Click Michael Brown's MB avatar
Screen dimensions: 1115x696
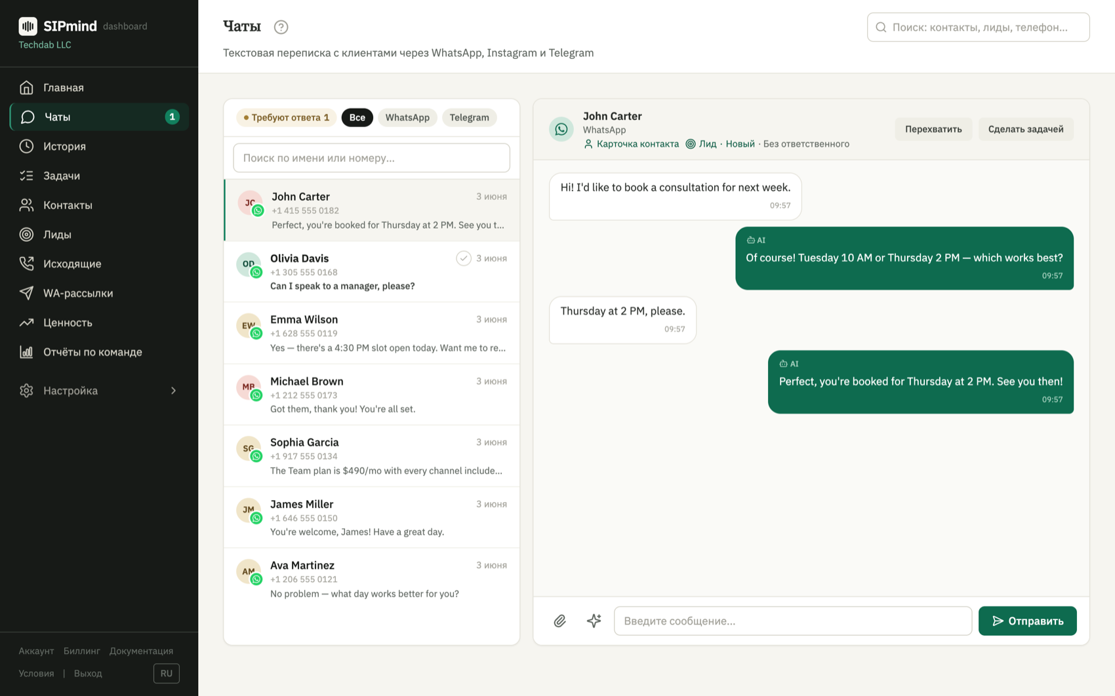click(x=249, y=387)
